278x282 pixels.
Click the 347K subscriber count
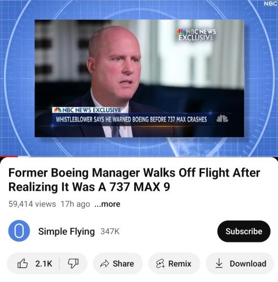click(x=110, y=231)
